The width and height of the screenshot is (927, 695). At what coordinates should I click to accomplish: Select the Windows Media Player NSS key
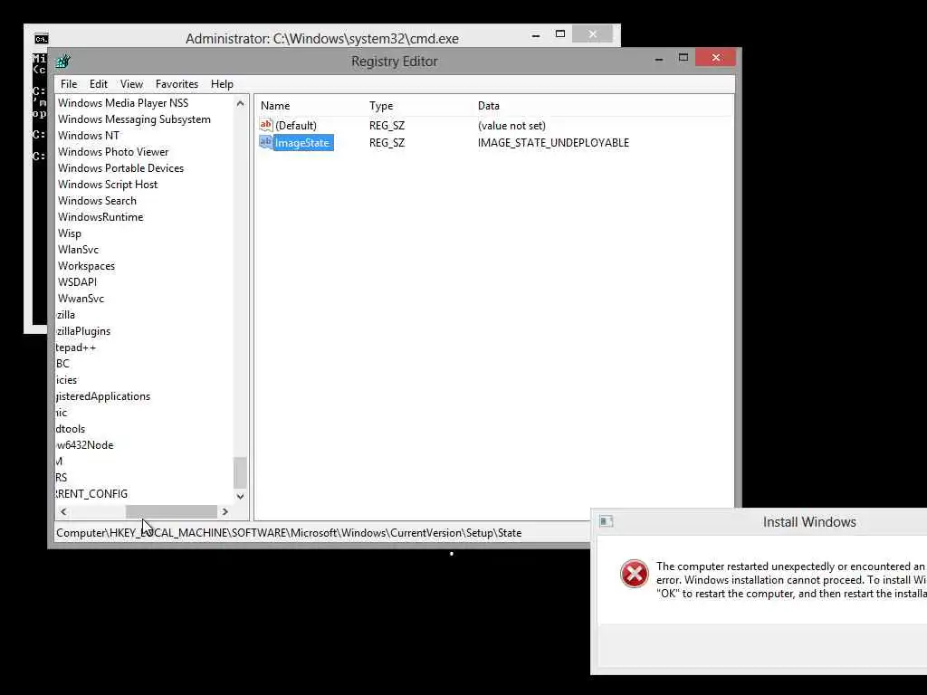[x=123, y=103]
